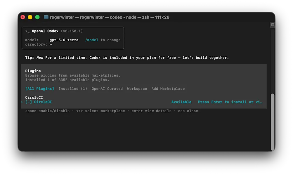Image resolution: width=293 pixels, height=175 pixels.
Task: Switch to the Workspace tab
Action: pos(137,89)
